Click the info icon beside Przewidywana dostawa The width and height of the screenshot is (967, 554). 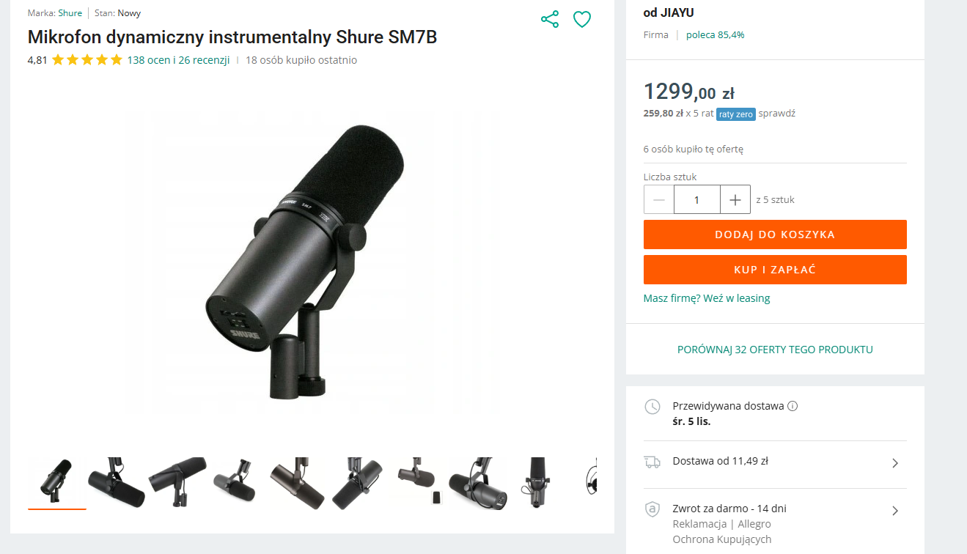pos(793,406)
